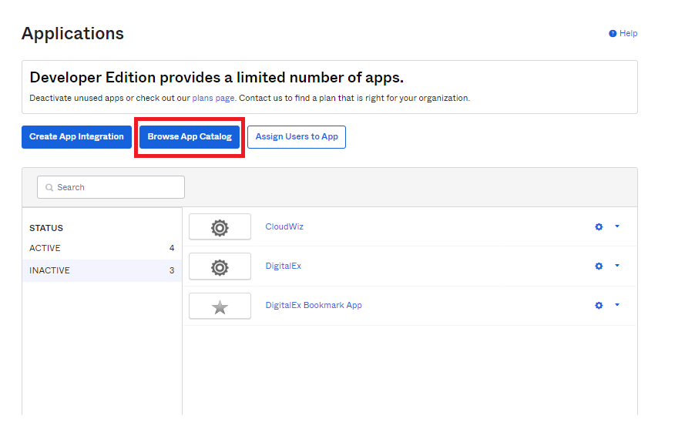Open settings gear for DigitalEx app
The width and height of the screenshot is (695, 439).
pyautogui.click(x=599, y=266)
